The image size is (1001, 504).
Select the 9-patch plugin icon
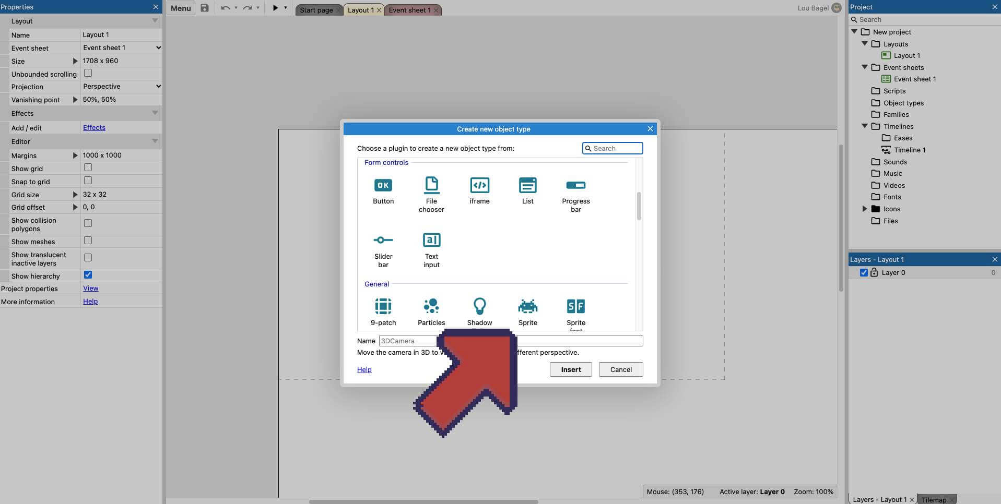coord(383,306)
